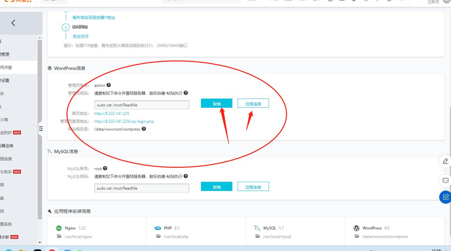The image size is (451, 251).
Task: Select the 用管理 sidebar item
Action: [19, 55]
